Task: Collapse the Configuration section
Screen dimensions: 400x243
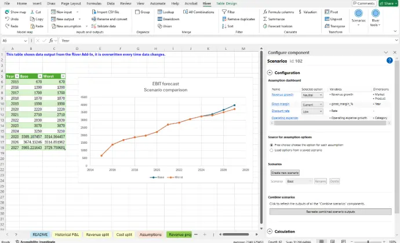Action: (x=270, y=72)
